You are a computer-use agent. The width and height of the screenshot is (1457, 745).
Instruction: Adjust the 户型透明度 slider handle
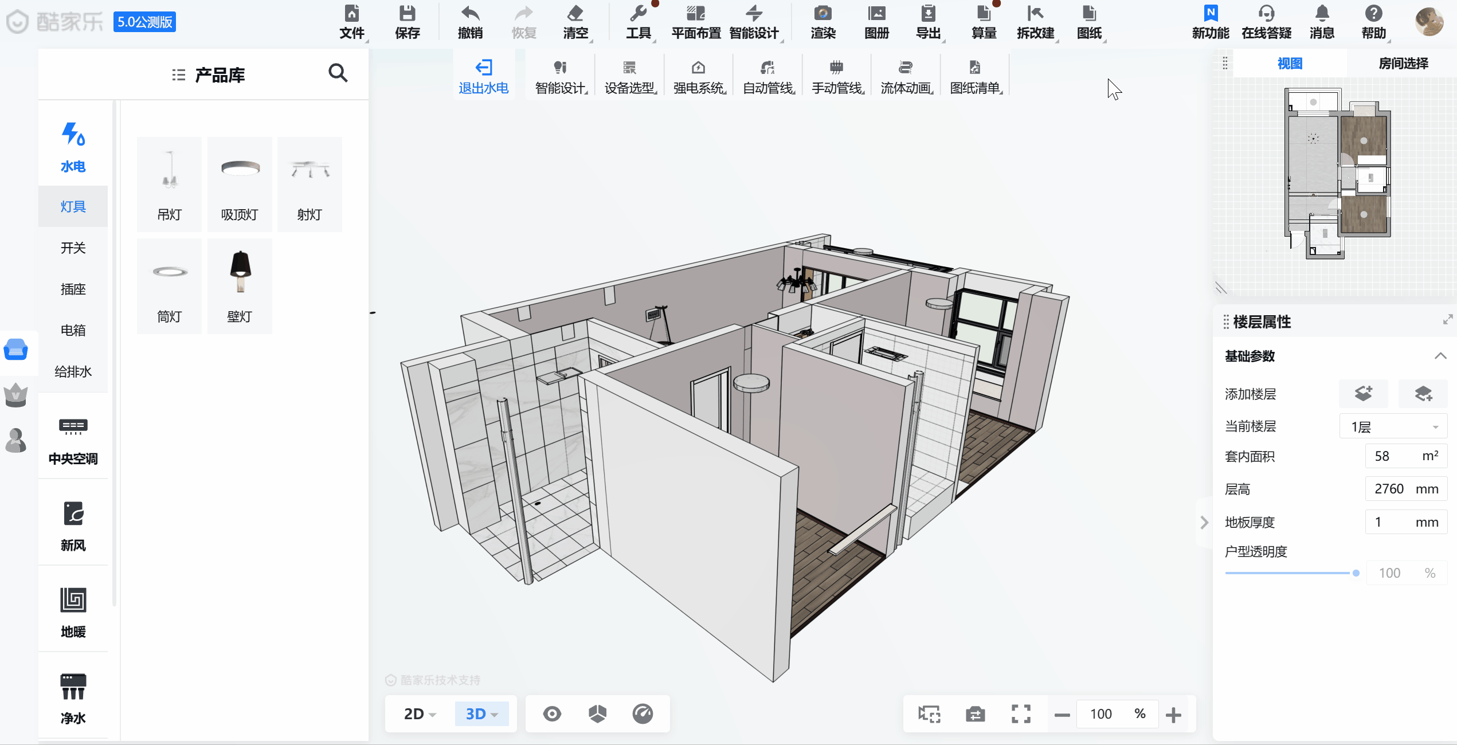[1356, 573]
